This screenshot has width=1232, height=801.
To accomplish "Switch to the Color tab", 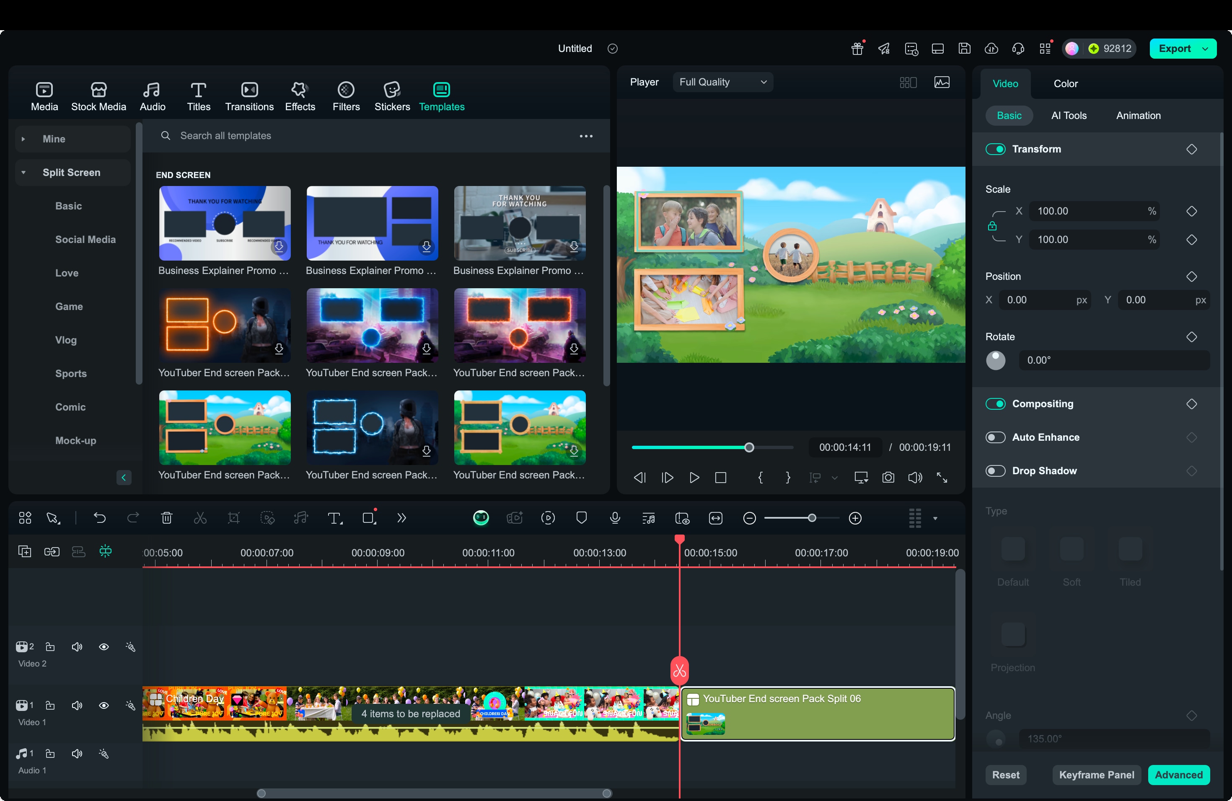I will click(x=1065, y=83).
